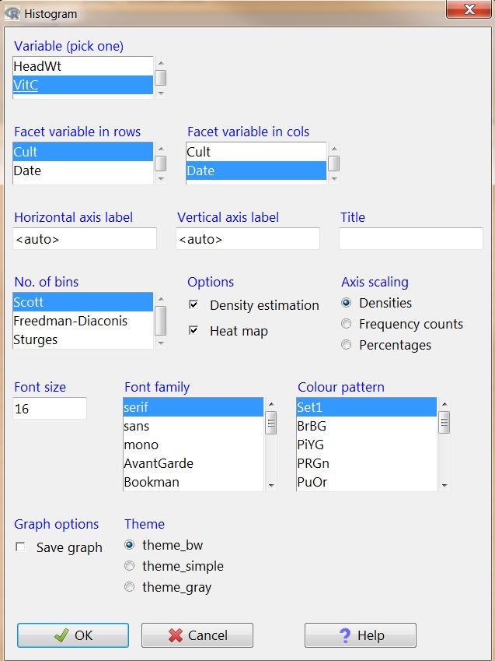Pick PuOr in Colour pattern list

point(367,482)
